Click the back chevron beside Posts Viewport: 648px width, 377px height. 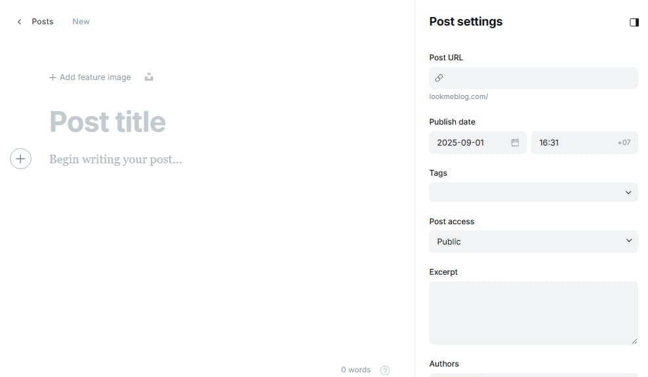coord(20,22)
